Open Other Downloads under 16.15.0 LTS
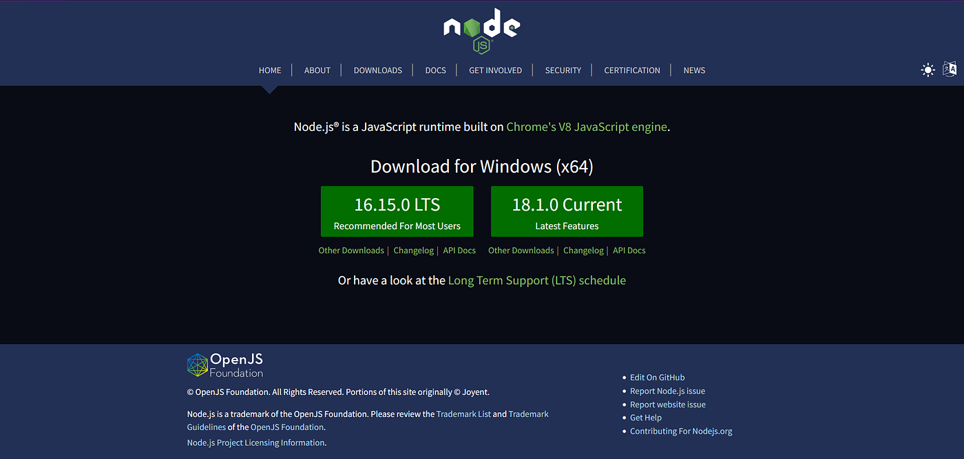The image size is (964, 459). [351, 250]
